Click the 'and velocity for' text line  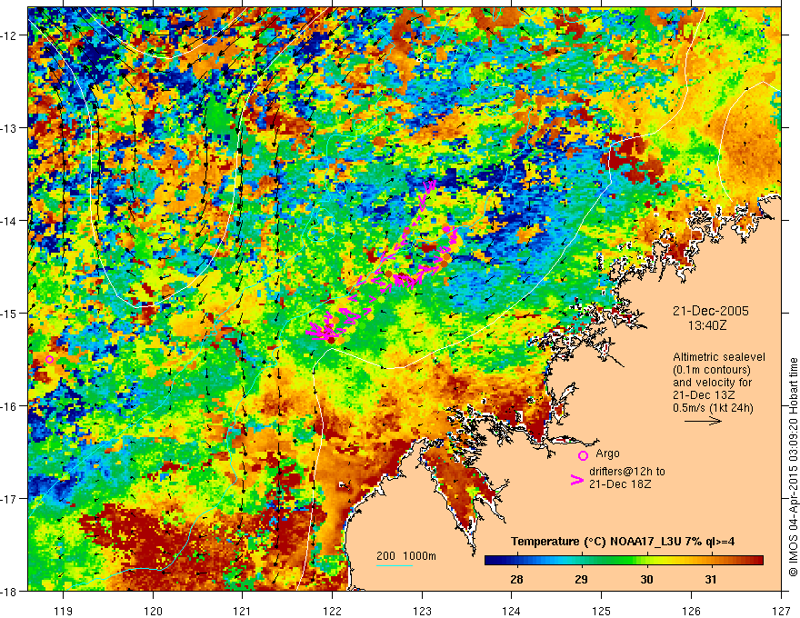coord(712,383)
